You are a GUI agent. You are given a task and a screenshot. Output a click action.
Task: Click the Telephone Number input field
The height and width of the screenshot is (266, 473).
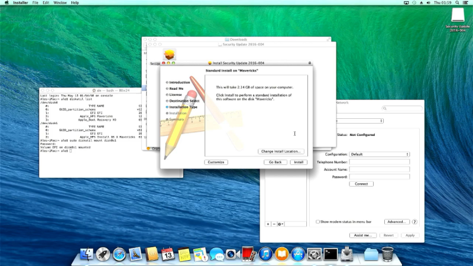(x=379, y=162)
